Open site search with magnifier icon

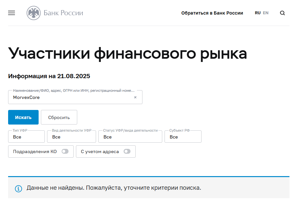[282, 13]
